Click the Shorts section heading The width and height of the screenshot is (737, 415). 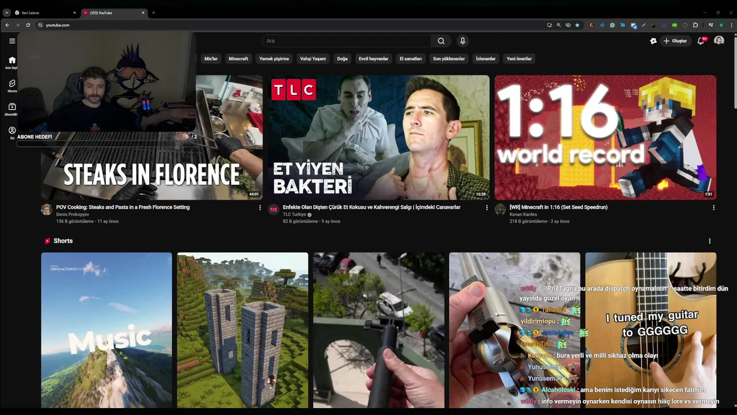point(63,241)
